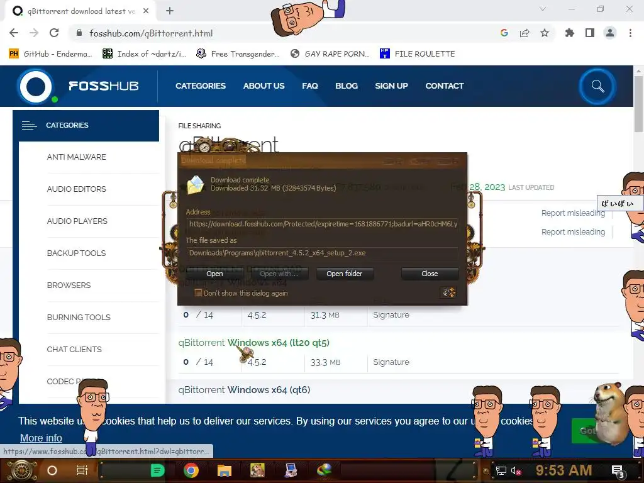Viewport: 644px width, 483px height.
Task: Open the "Index of ~dartz" bookmark
Action: pyautogui.click(x=144, y=54)
